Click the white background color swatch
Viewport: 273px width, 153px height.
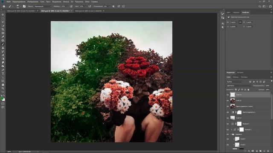click(4, 100)
